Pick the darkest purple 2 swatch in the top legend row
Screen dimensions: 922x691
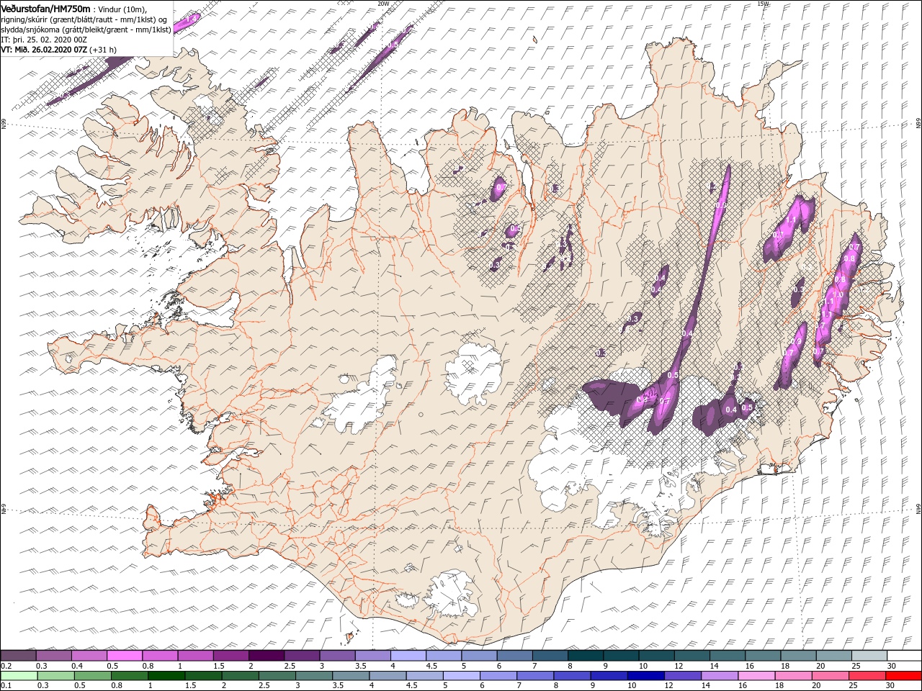point(266,656)
